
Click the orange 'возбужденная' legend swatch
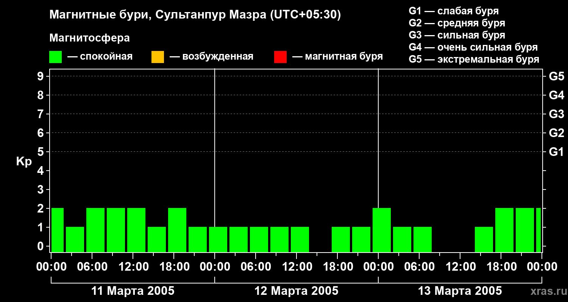click(x=158, y=57)
